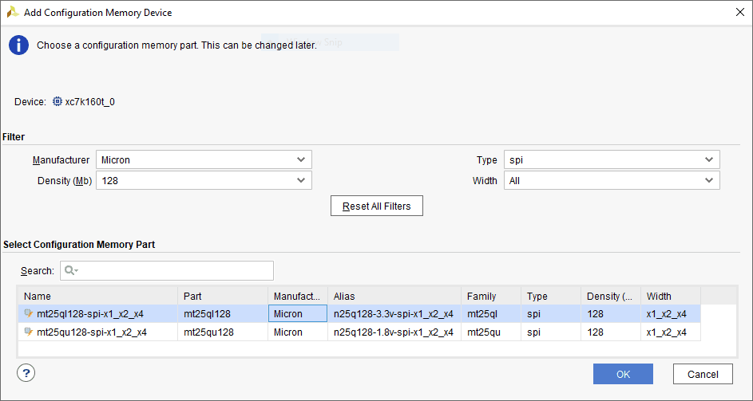Click the Family column header
The height and width of the screenshot is (401, 753).
click(490, 297)
